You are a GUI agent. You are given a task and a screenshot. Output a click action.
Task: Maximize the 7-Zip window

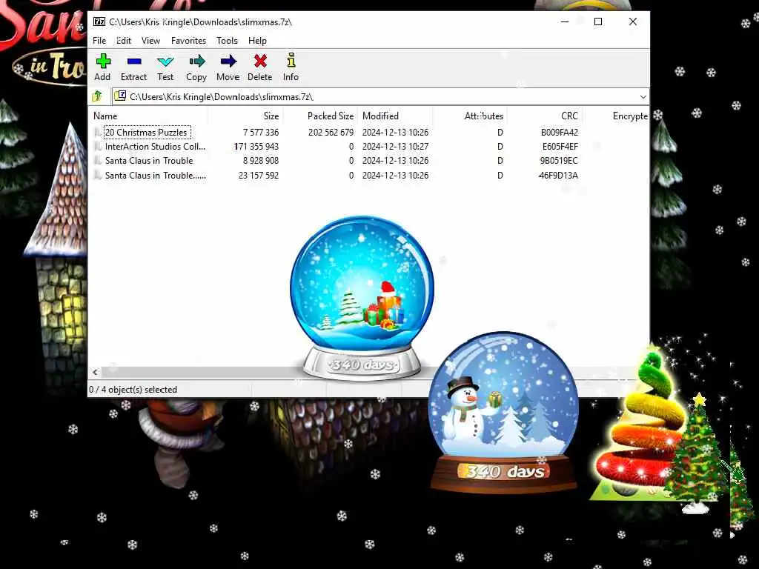pyautogui.click(x=598, y=21)
